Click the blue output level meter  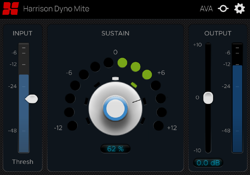point(237,98)
